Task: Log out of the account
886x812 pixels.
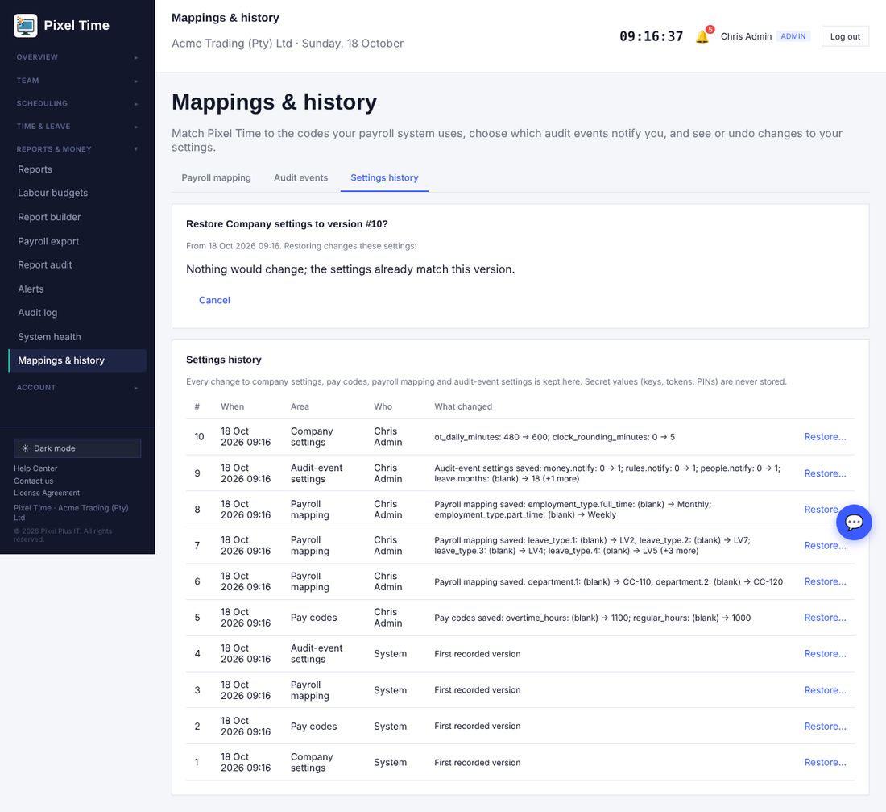Action: (x=845, y=36)
